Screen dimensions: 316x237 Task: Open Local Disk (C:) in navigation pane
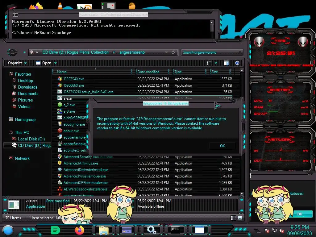[x=31, y=139]
